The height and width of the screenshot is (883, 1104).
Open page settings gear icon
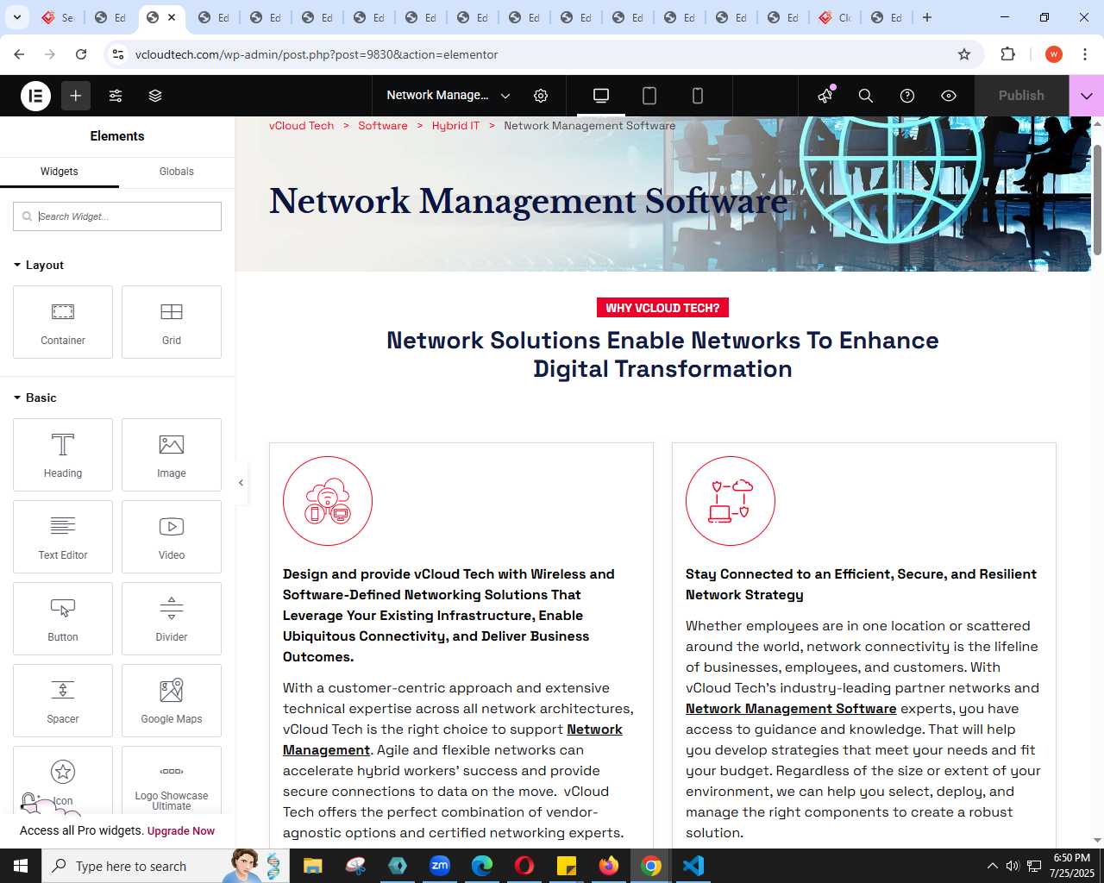[541, 96]
